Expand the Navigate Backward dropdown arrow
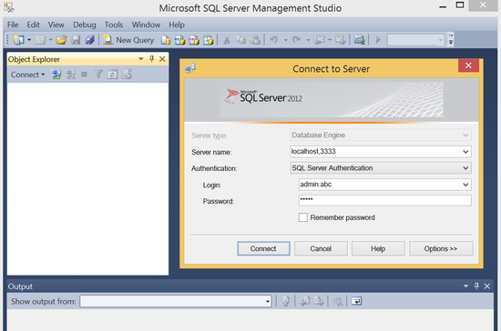 [x=330, y=40]
